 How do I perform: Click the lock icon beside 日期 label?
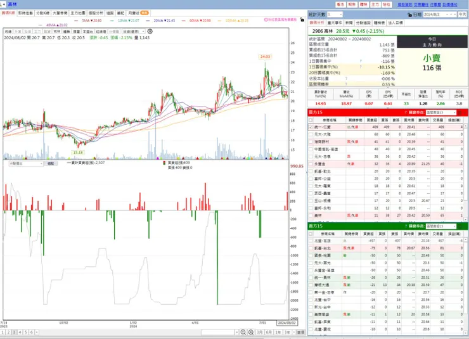409,15
